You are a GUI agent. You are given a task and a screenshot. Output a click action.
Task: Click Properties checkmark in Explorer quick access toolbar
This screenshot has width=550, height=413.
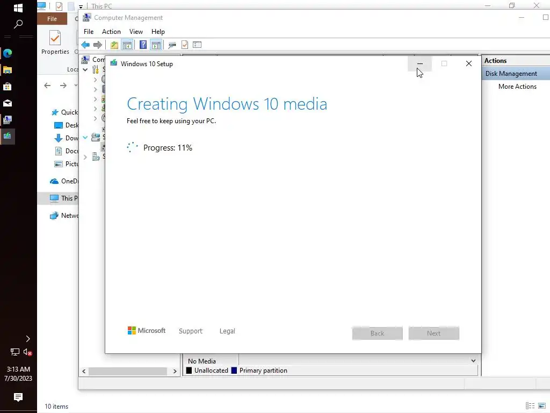pos(59,6)
